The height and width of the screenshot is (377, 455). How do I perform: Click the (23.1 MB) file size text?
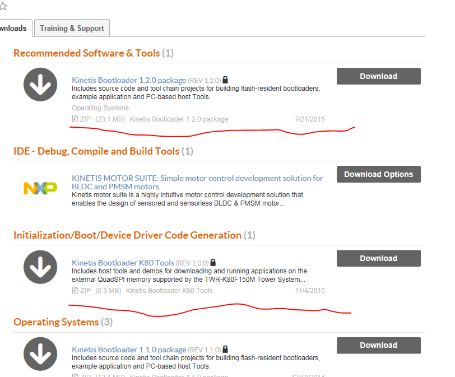click(x=110, y=119)
